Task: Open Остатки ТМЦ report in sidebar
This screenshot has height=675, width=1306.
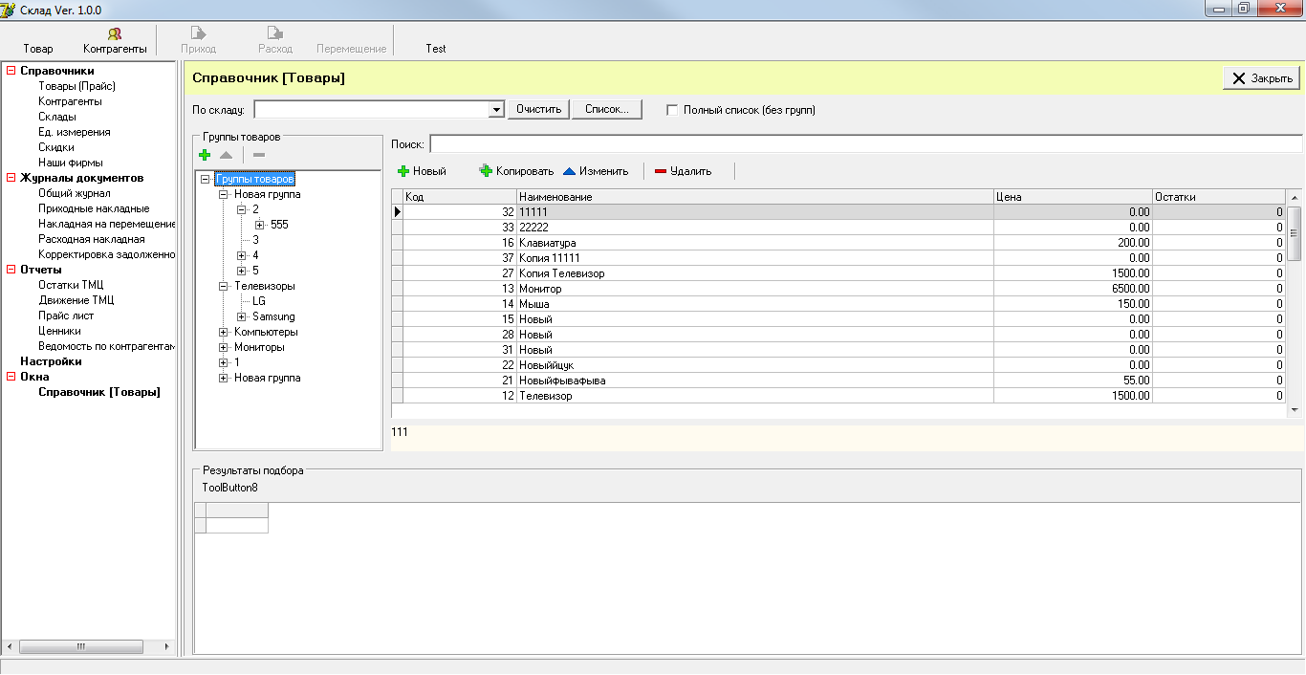Action: [71, 285]
